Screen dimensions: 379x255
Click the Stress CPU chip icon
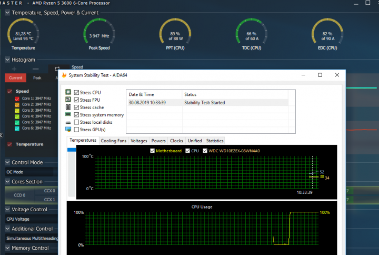[x=68, y=92]
